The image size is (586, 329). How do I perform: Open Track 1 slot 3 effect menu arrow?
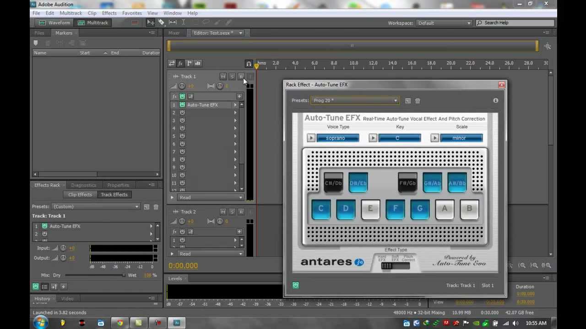tap(235, 120)
